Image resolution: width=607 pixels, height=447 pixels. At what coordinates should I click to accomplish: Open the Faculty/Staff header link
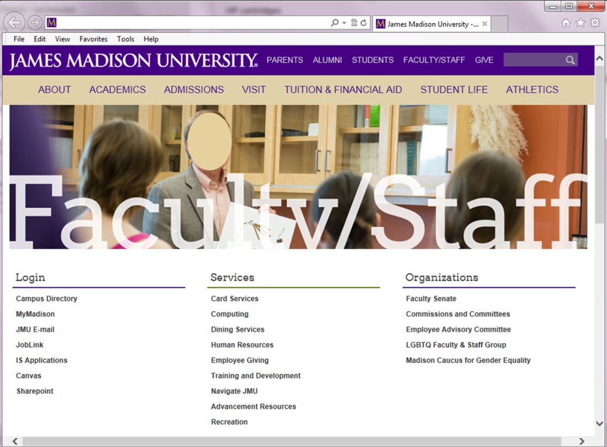434,60
